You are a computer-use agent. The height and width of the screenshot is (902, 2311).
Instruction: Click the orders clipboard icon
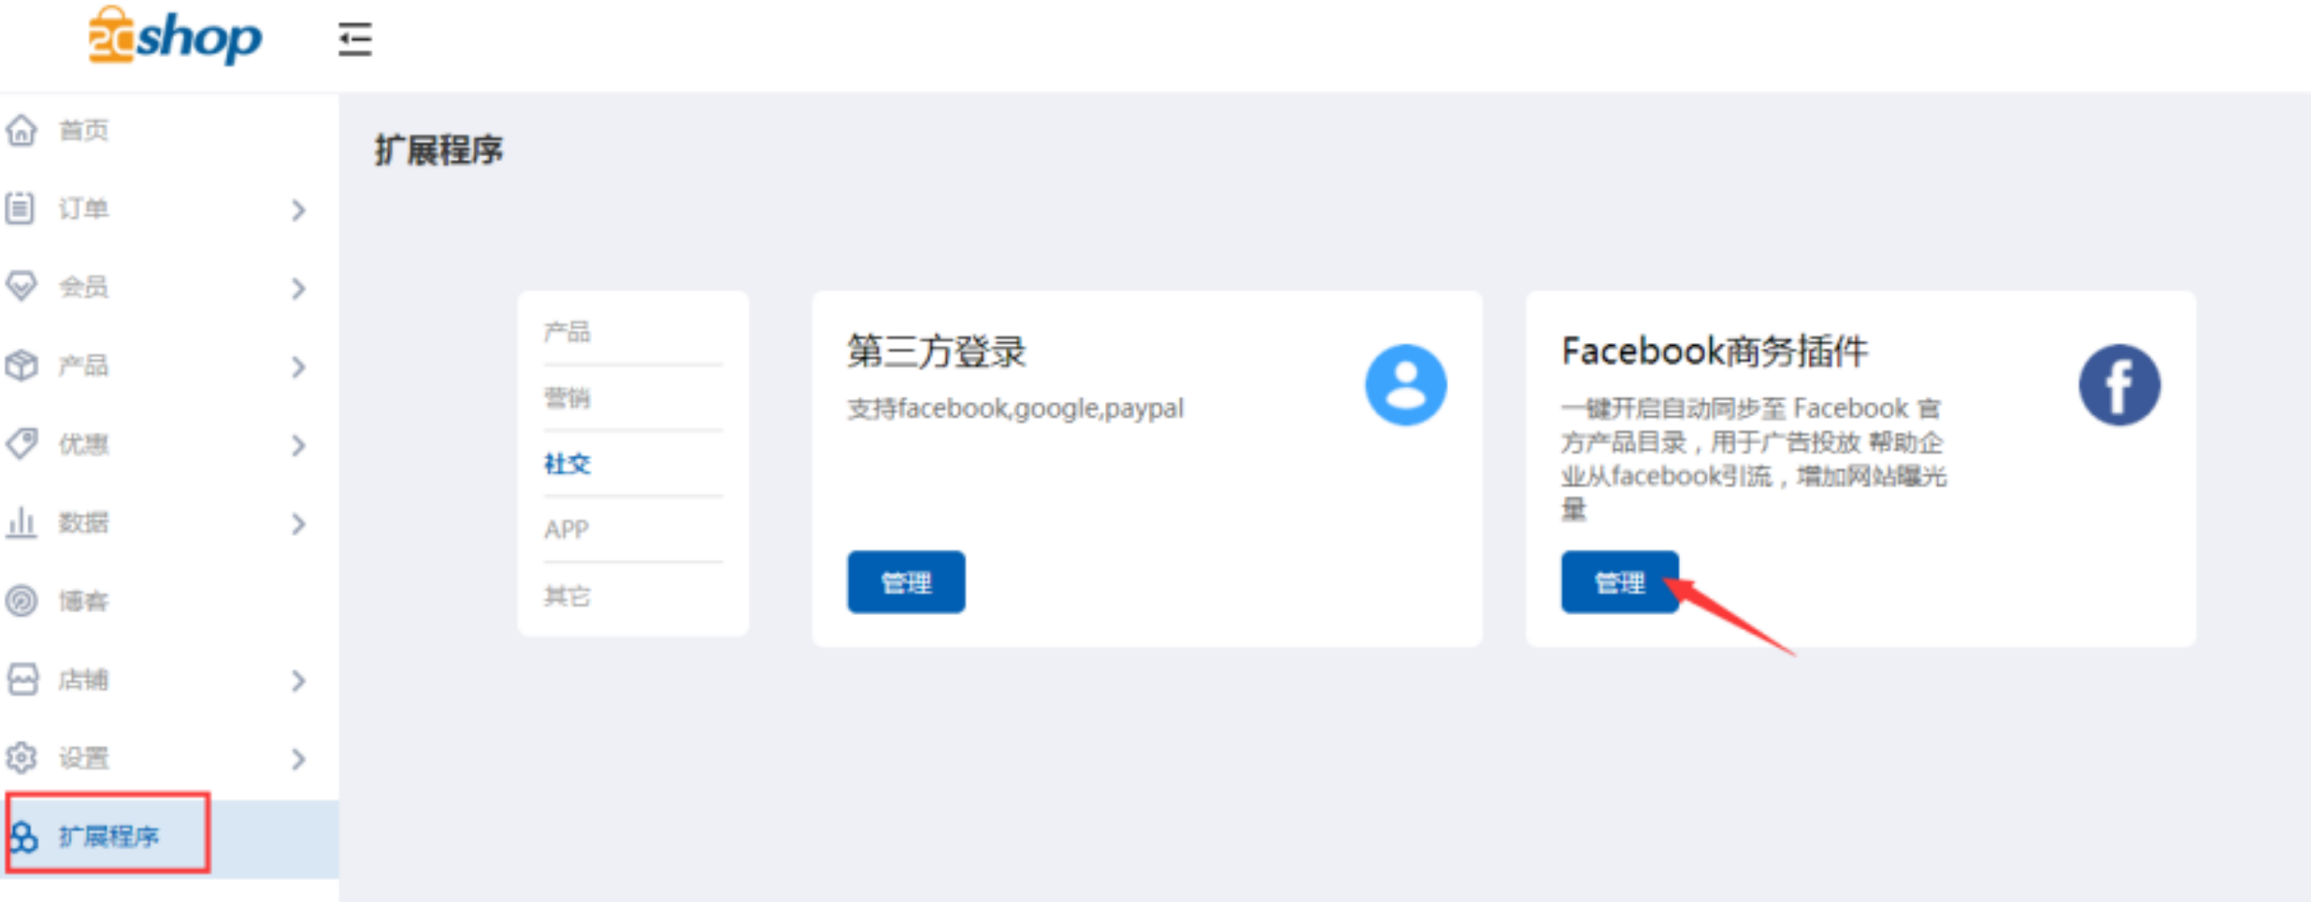pos(20,209)
